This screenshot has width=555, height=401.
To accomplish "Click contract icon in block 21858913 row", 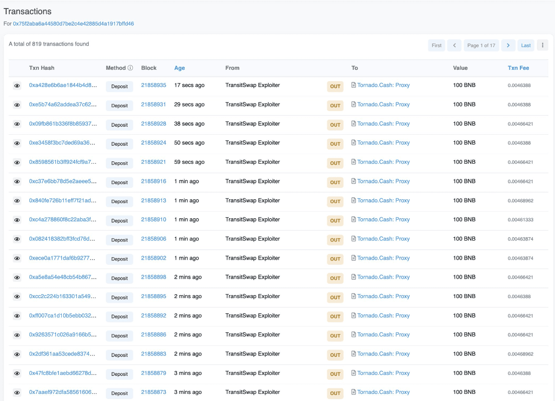I will point(353,200).
